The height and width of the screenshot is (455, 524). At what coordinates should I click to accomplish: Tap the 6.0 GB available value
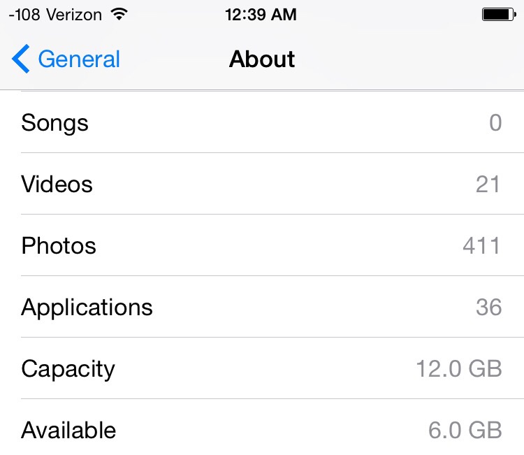click(x=465, y=430)
